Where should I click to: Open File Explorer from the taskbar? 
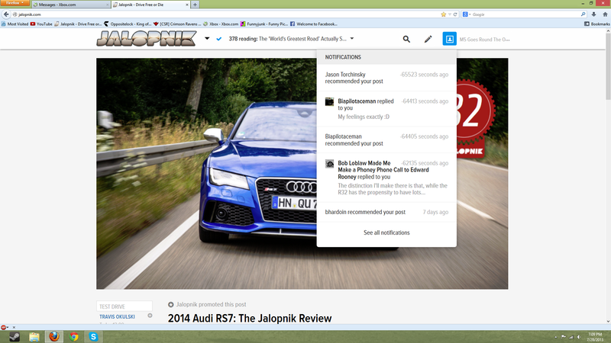point(34,337)
